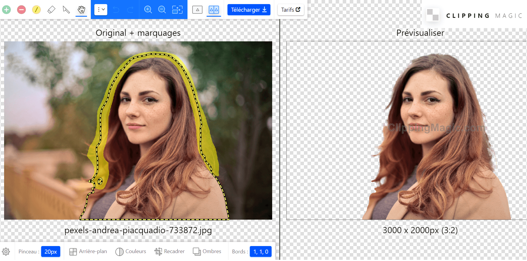The width and height of the screenshot is (527, 261).
Task: Click the Prévisualiser heading
Action: coord(420,33)
